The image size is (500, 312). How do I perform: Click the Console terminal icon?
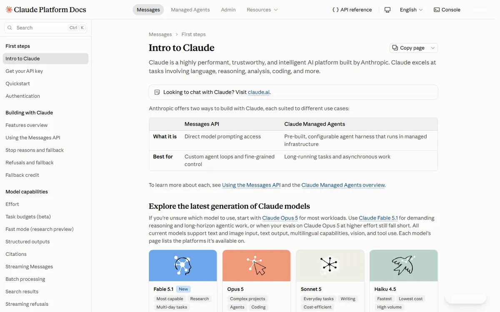click(437, 10)
